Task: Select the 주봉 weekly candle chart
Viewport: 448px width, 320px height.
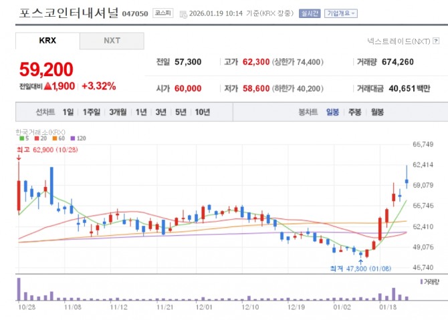Action: pyautogui.click(x=355, y=112)
